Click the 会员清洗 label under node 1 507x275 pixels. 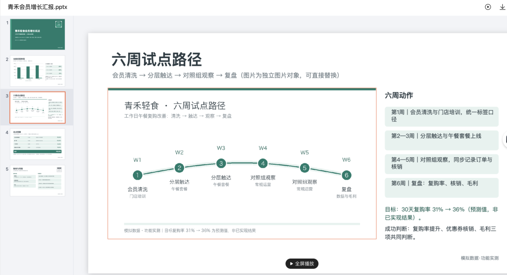coord(138,190)
